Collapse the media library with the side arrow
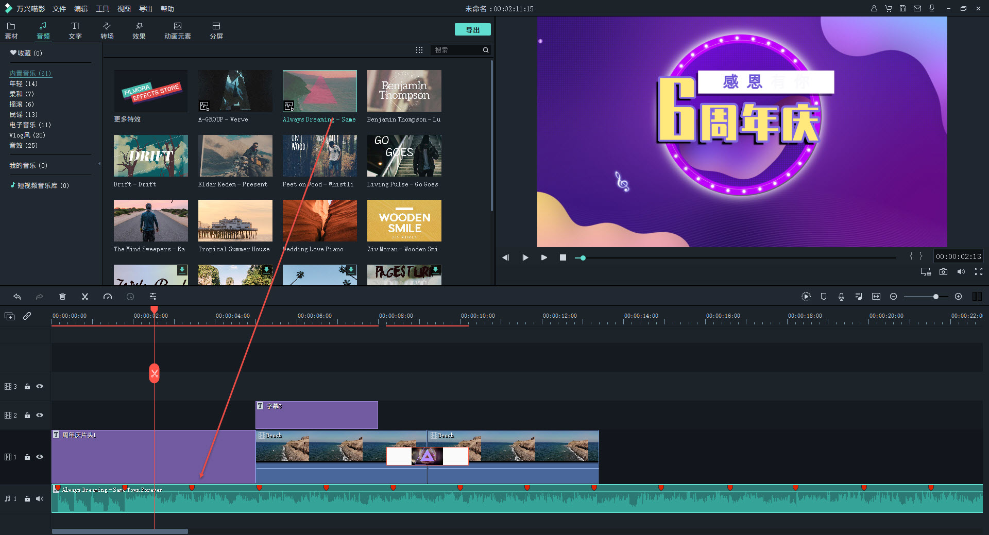The image size is (989, 535). [99, 163]
